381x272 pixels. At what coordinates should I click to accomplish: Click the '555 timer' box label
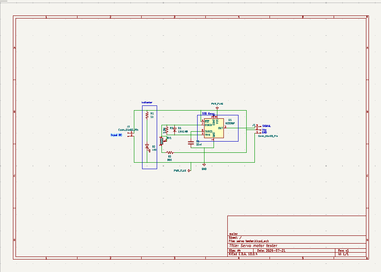[x=208, y=114]
